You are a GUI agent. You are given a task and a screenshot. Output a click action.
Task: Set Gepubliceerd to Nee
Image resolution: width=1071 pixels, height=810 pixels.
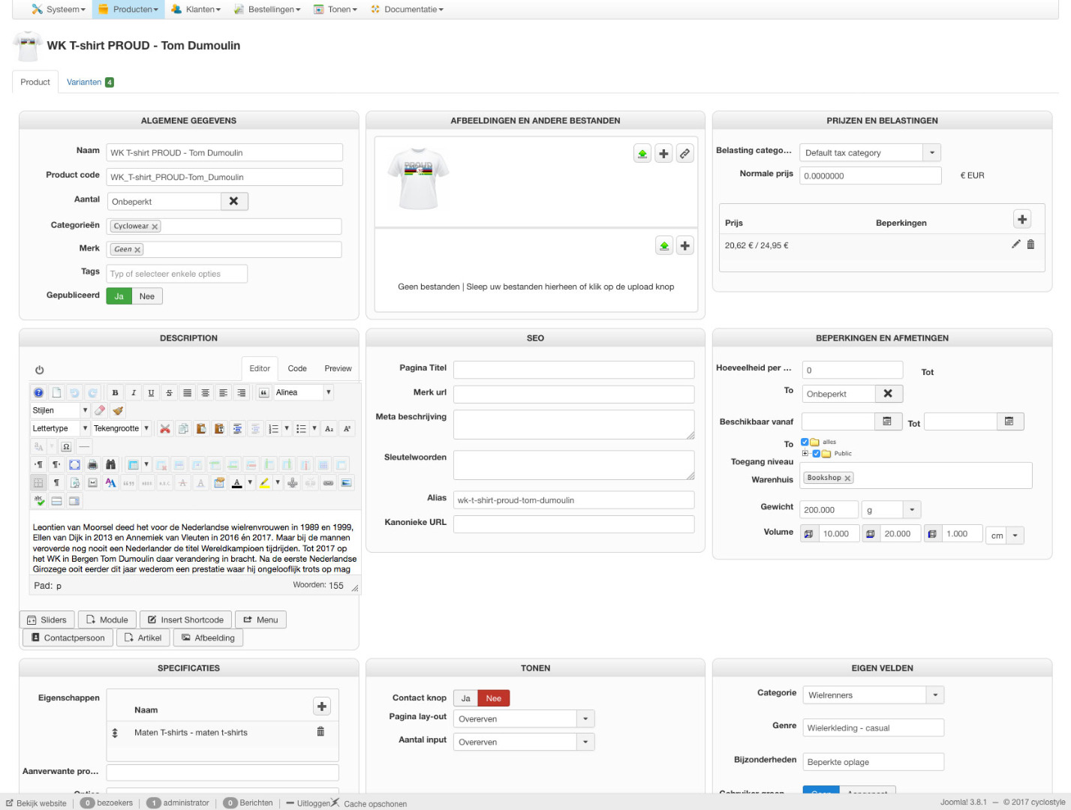(147, 296)
